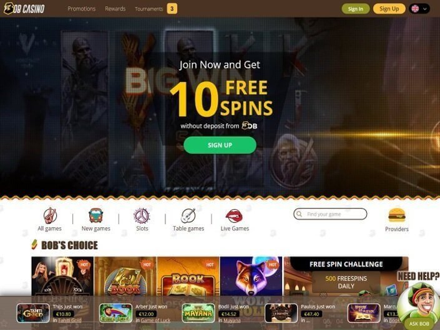This screenshot has height=330, width=440.
Task: Click the Sign In button
Action: 356,9
